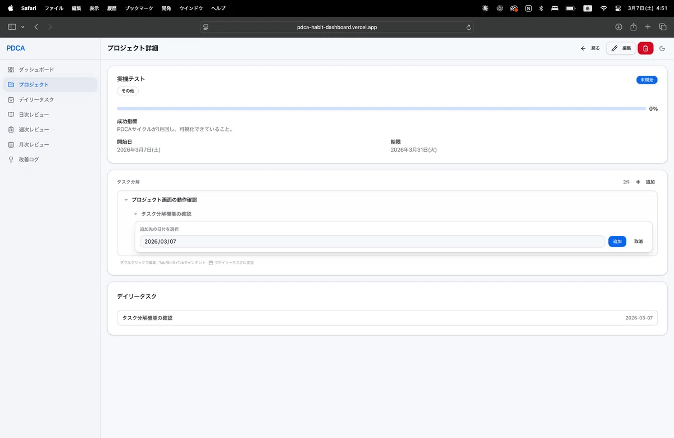The image size is (674, 438).
Task: Open the ファイル menu
Action: click(x=54, y=8)
